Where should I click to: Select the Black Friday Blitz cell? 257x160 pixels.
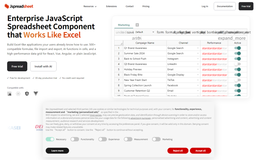point(145,75)
